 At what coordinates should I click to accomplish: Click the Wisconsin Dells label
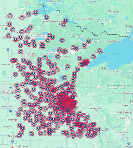(123, 133)
